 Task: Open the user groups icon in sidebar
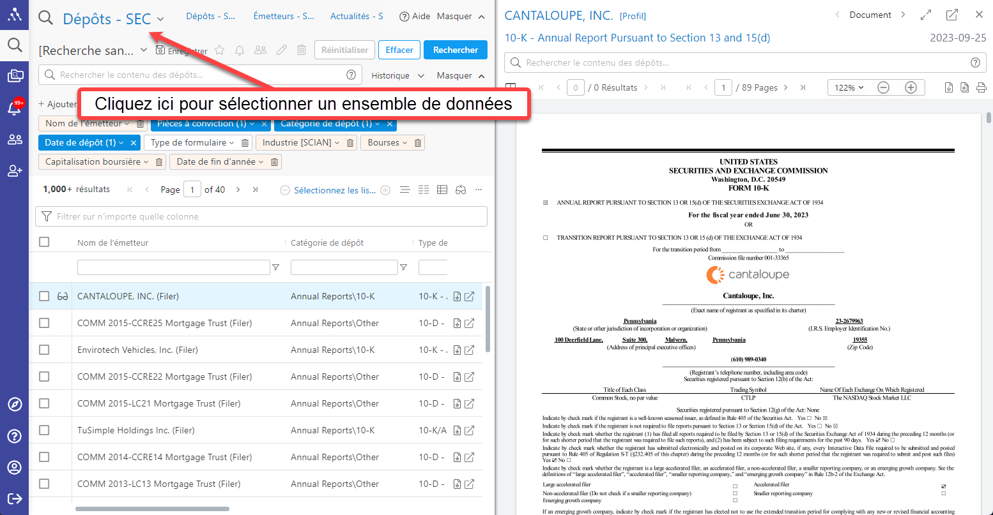pos(15,139)
